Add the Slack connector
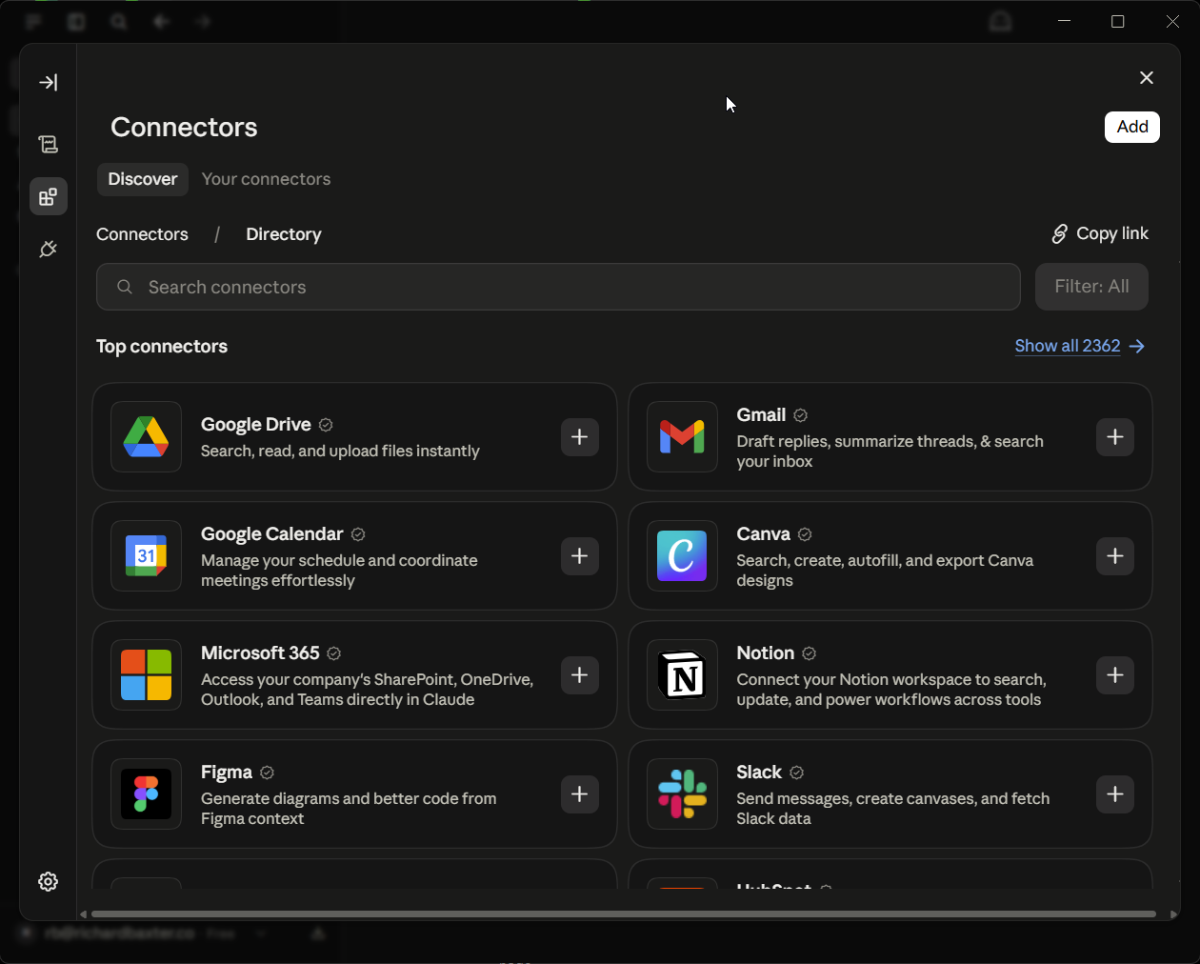The height and width of the screenshot is (964, 1200). [x=1115, y=794]
